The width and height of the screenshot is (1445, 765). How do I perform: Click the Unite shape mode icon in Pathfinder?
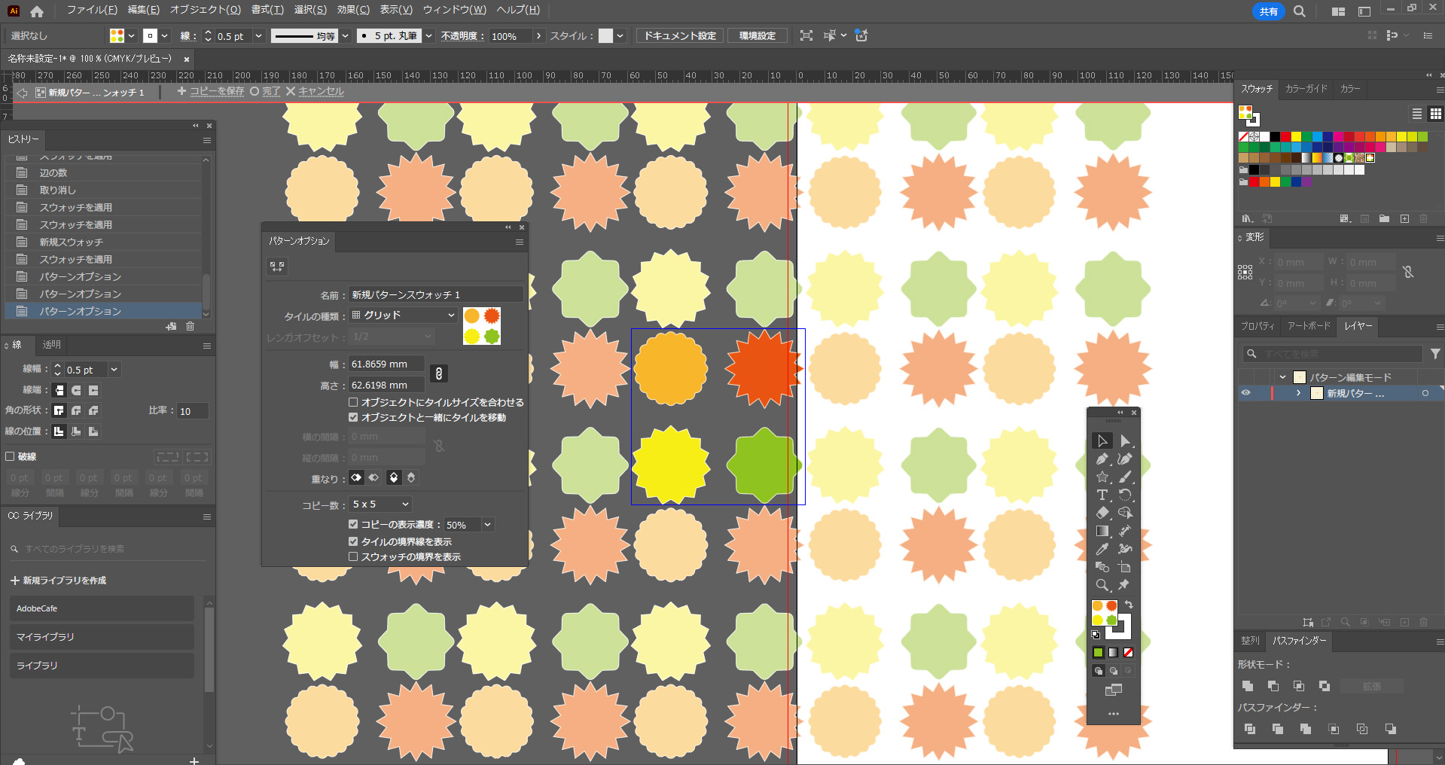1248,686
